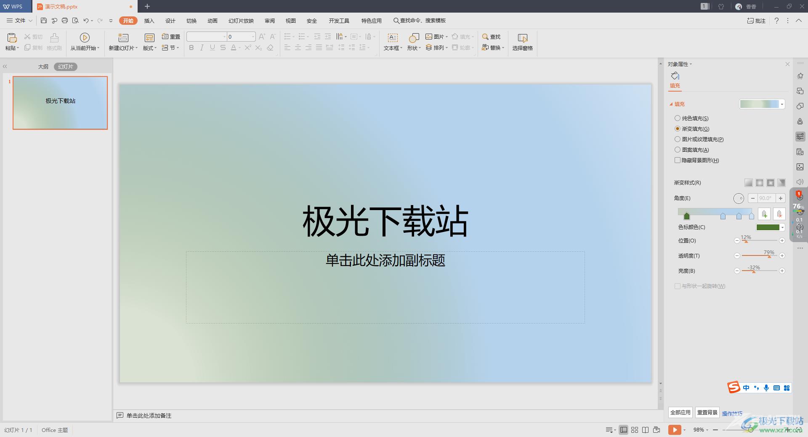
Task: Open the 插入 ribbon tab
Action: [x=149, y=21]
